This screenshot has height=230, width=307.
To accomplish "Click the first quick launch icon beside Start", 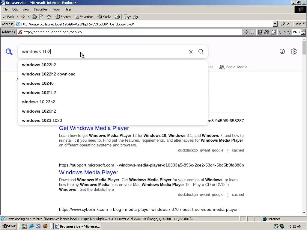I will click(x=25, y=226).
